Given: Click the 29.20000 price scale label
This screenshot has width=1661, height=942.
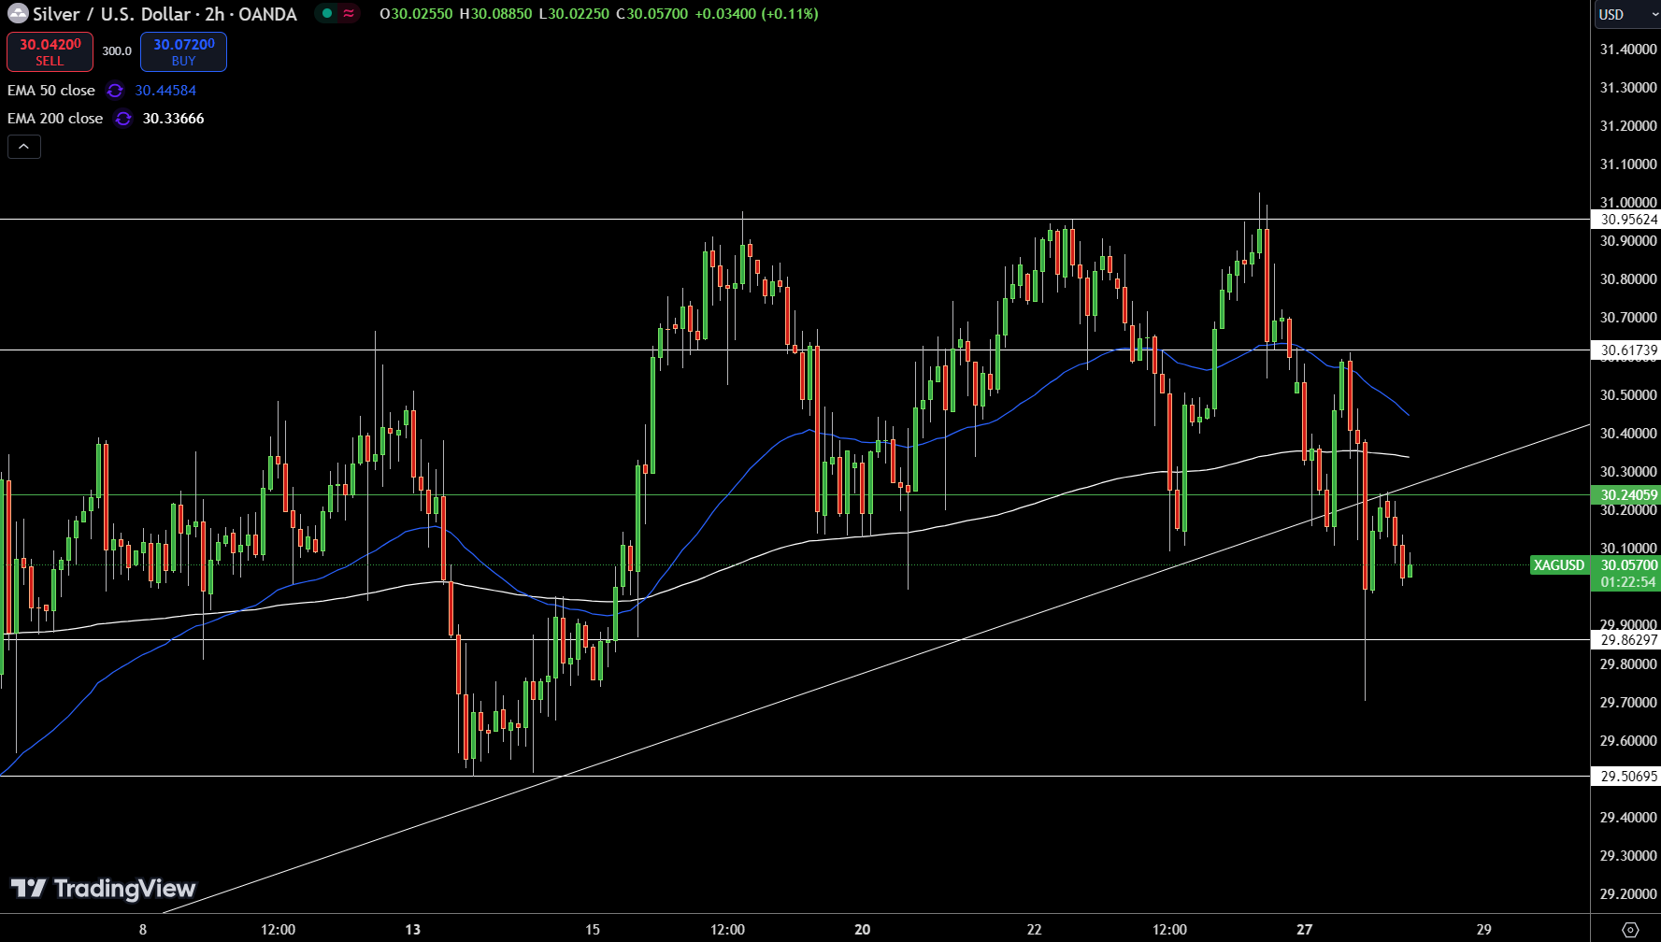Looking at the screenshot, I should 1628,894.
